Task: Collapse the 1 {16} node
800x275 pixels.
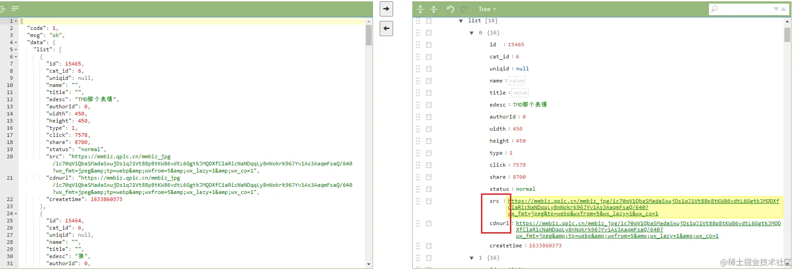Action: point(472,258)
